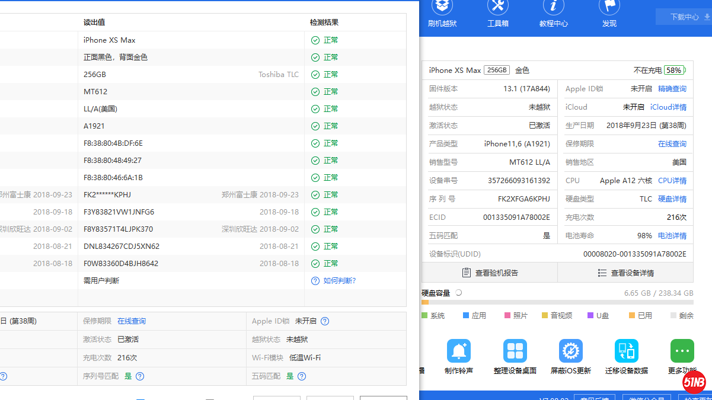712x400 pixels.
Task: Open the iCloud详情 link
Action: point(668,107)
